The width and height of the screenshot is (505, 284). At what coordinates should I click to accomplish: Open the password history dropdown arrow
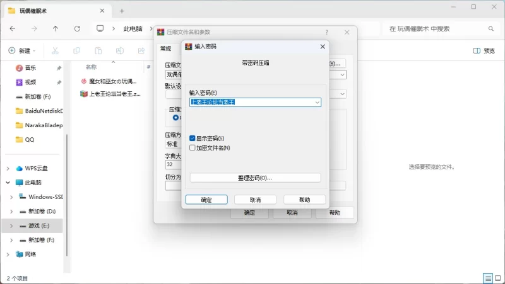pos(318,103)
